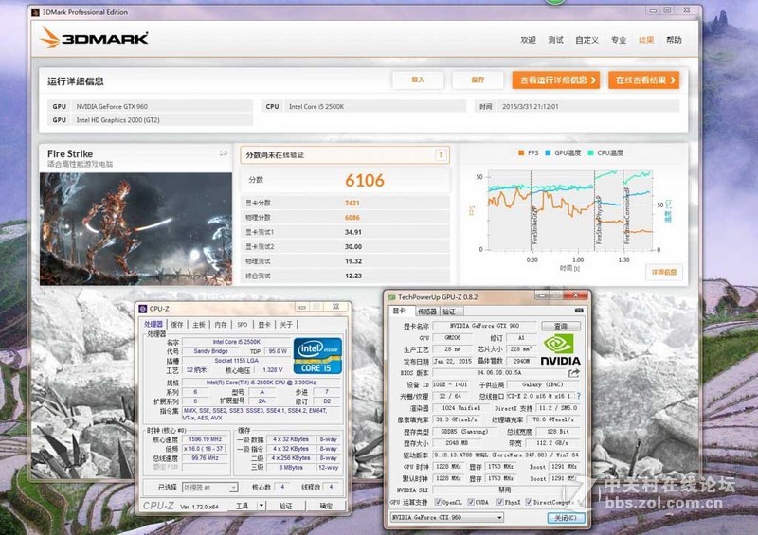Click the Fire Strike preview thumbnail
758x535 pixels.
pyautogui.click(x=135, y=229)
